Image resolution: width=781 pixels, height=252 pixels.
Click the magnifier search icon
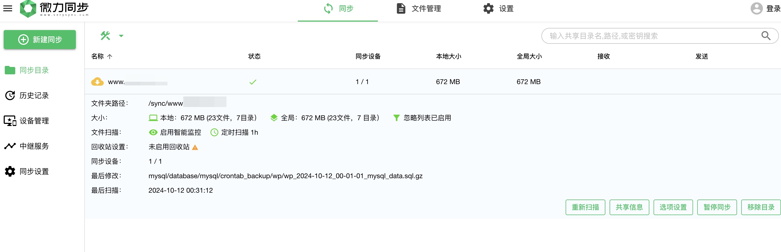pyautogui.click(x=766, y=36)
